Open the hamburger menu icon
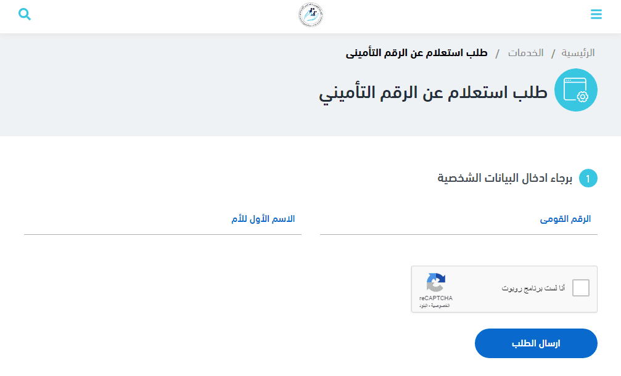The image size is (621, 376). [x=596, y=14]
